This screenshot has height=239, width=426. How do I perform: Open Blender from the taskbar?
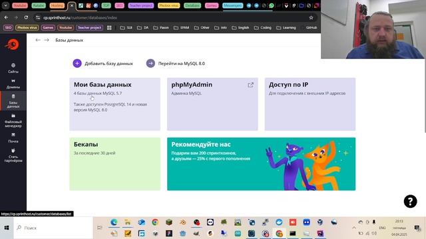point(183,222)
